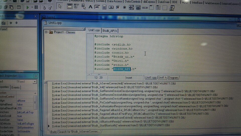Open the TForm1 object selector dropdown

35,82
